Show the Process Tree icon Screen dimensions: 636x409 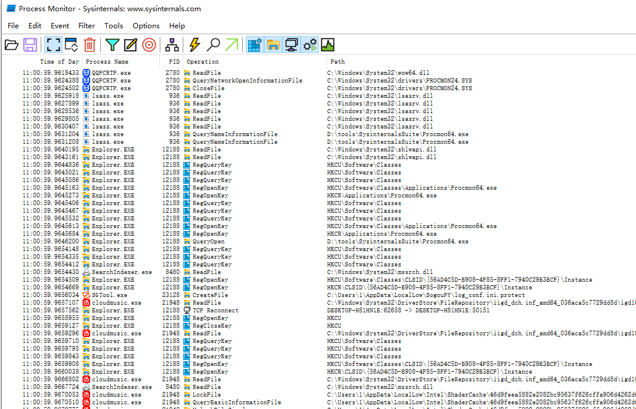point(172,45)
